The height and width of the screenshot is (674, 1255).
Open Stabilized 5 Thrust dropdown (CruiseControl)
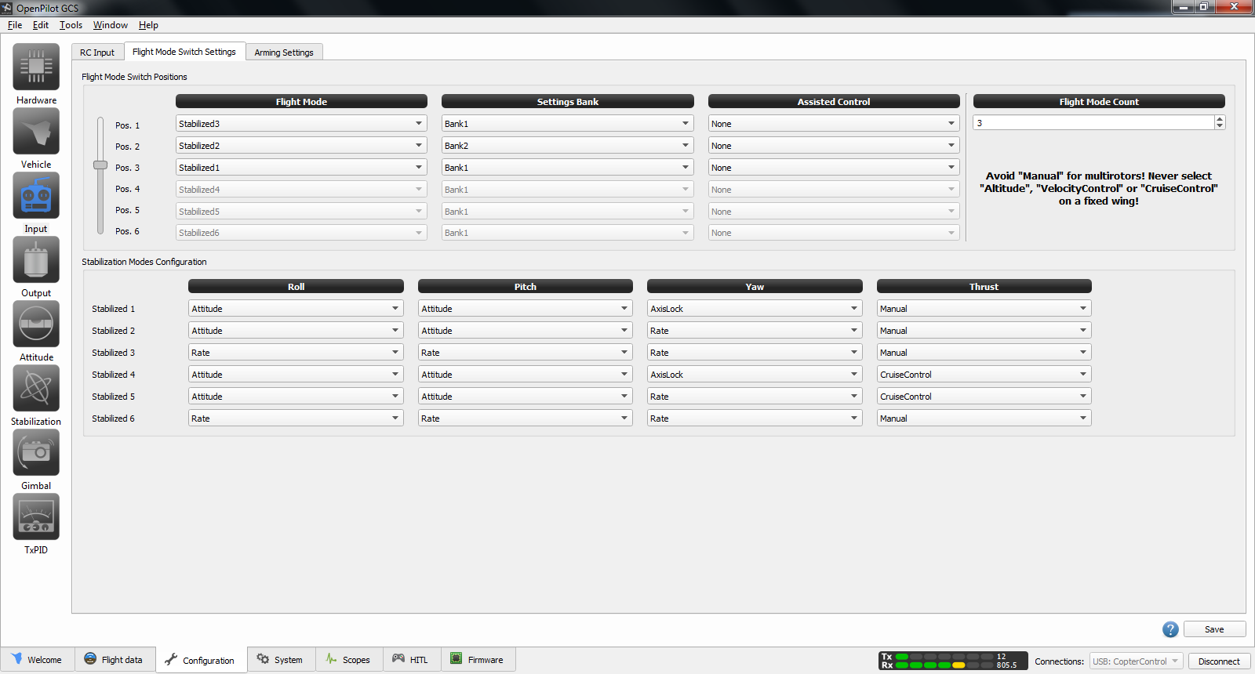coord(984,397)
